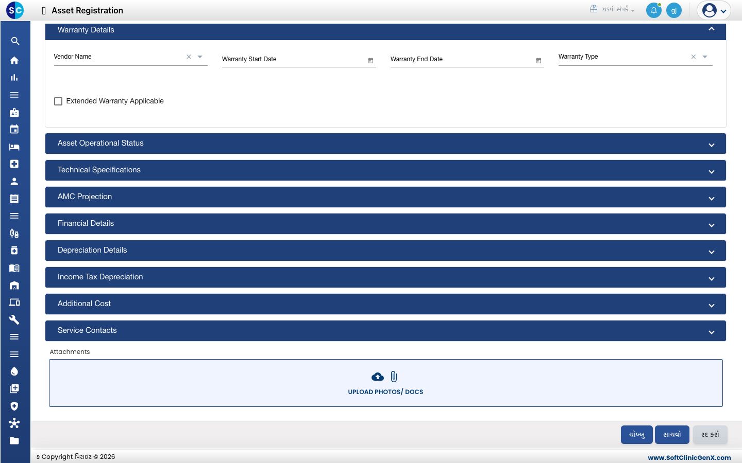
Task: Click the notification bell icon
Action: (x=654, y=10)
